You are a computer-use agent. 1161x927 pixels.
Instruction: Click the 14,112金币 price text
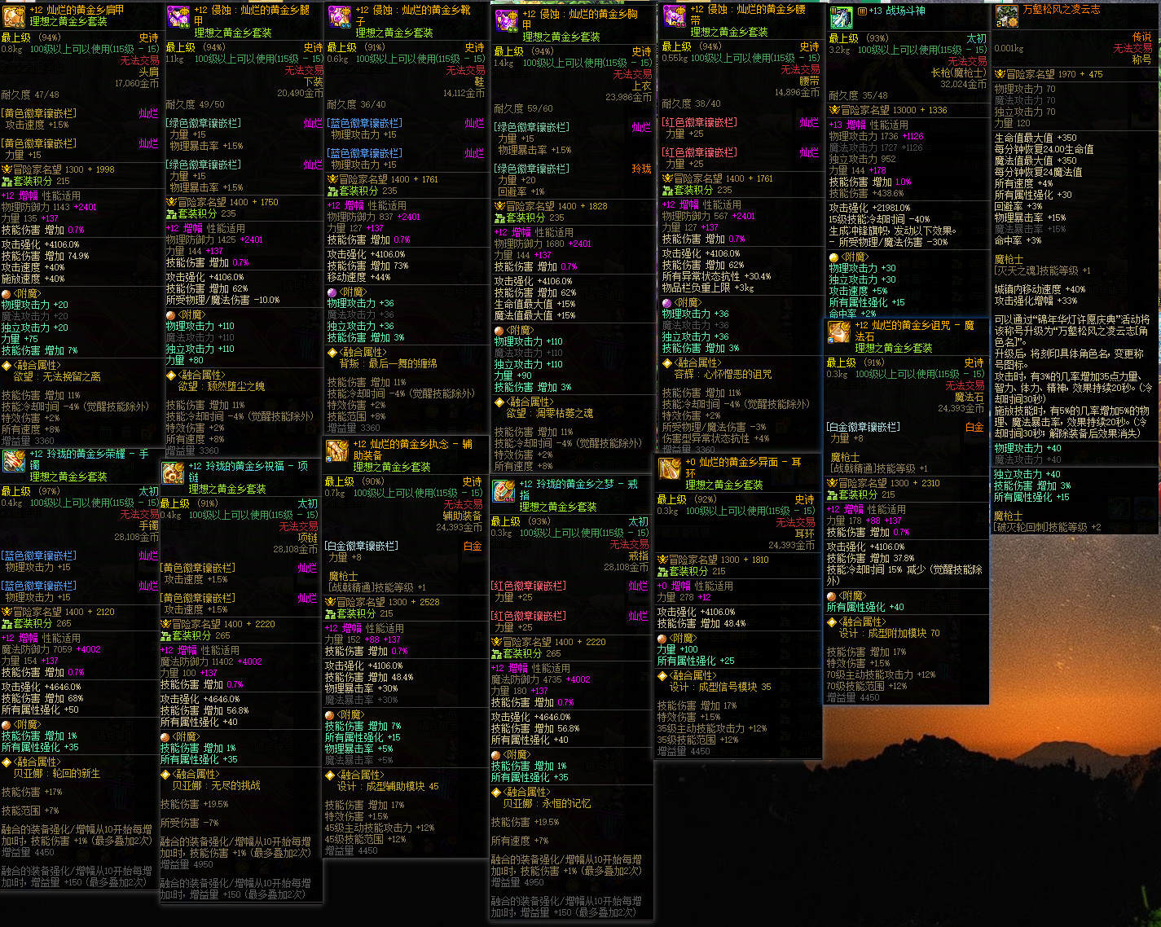tap(464, 94)
